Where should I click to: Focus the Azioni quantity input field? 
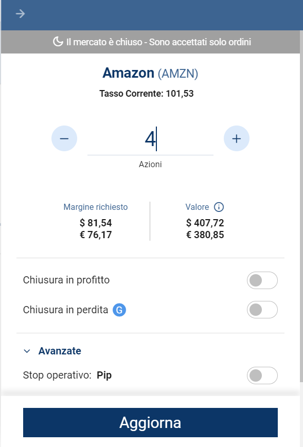click(x=150, y=139)
